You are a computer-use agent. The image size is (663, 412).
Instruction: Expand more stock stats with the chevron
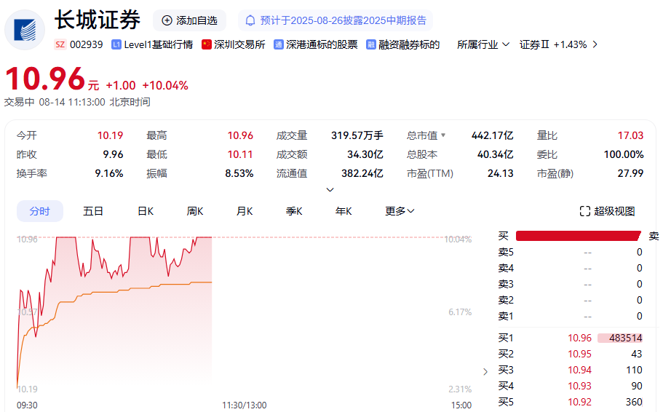coord(330,190)
